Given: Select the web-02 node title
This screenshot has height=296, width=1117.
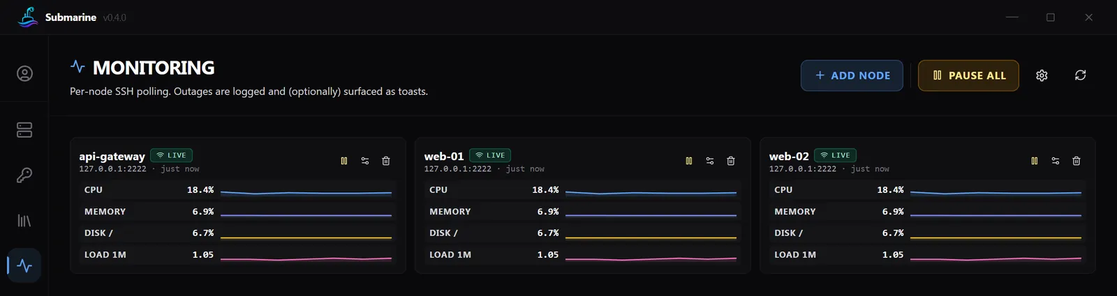Looking at the screenshot, I should click(x=789, y=156).
